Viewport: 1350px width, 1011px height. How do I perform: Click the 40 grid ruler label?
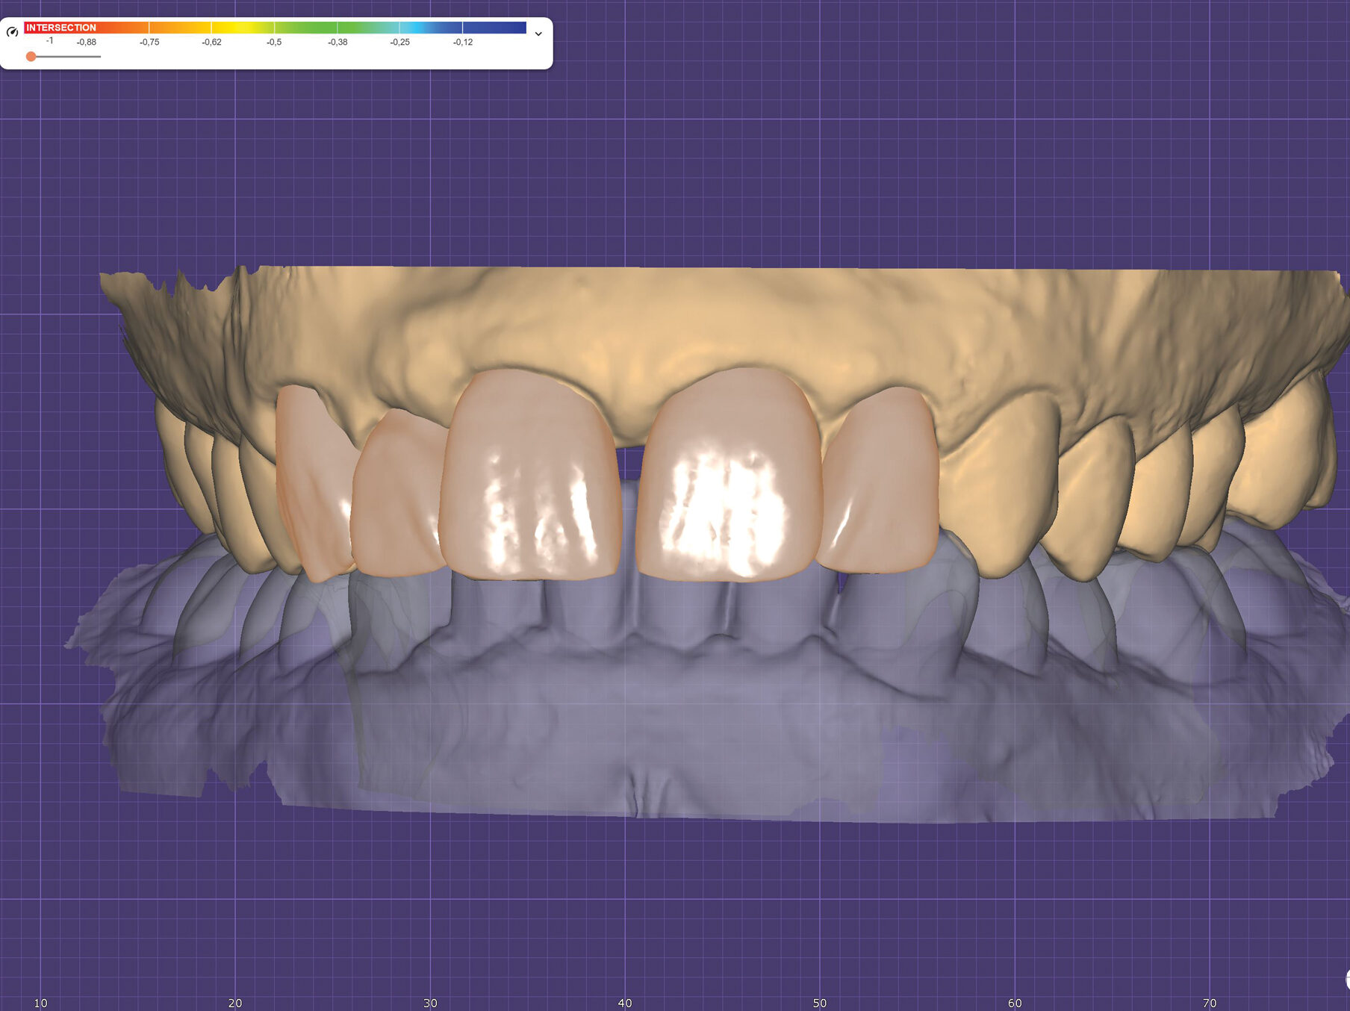[625, 1003]
